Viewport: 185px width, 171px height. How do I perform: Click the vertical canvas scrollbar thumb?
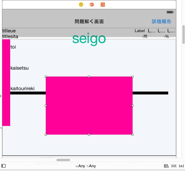pos(184,34)
